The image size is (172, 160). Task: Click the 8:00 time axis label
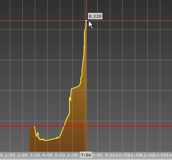pyautogui.click(x=97, y=155)
